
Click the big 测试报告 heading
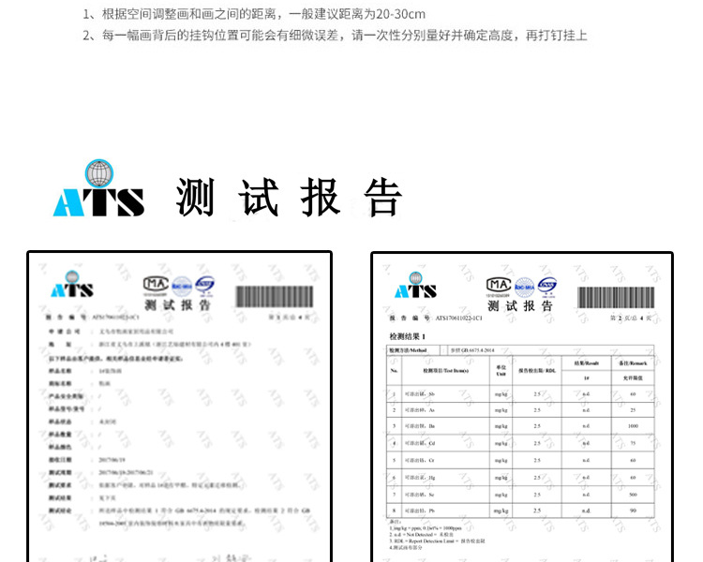289,197
